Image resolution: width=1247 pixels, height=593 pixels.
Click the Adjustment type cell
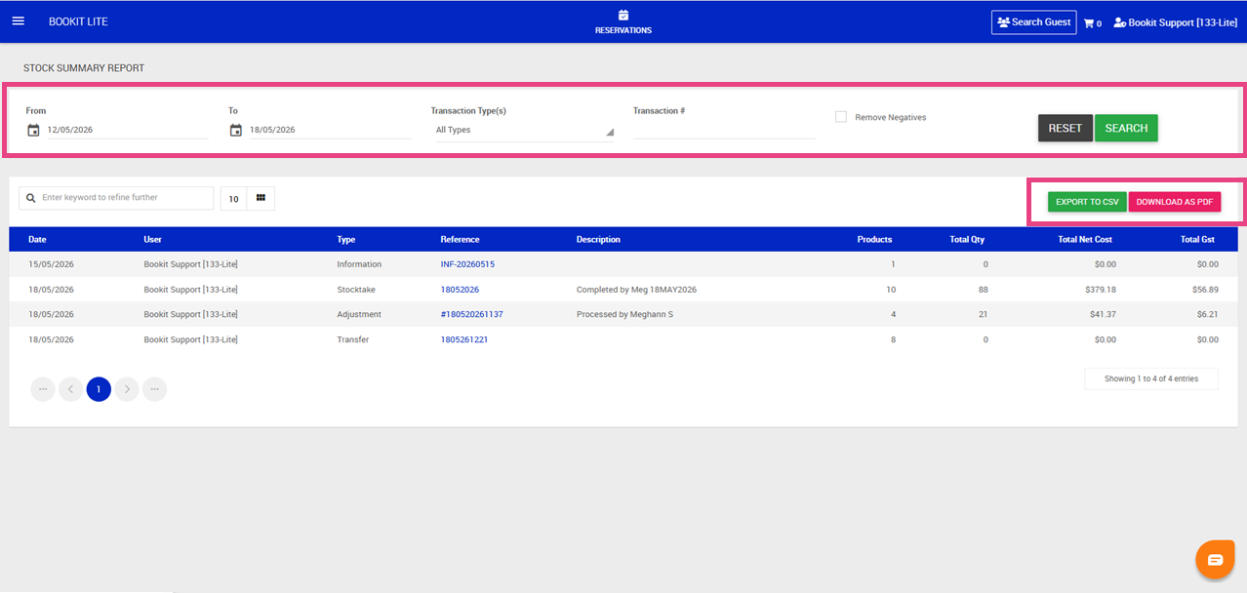[x=359, y=314]
